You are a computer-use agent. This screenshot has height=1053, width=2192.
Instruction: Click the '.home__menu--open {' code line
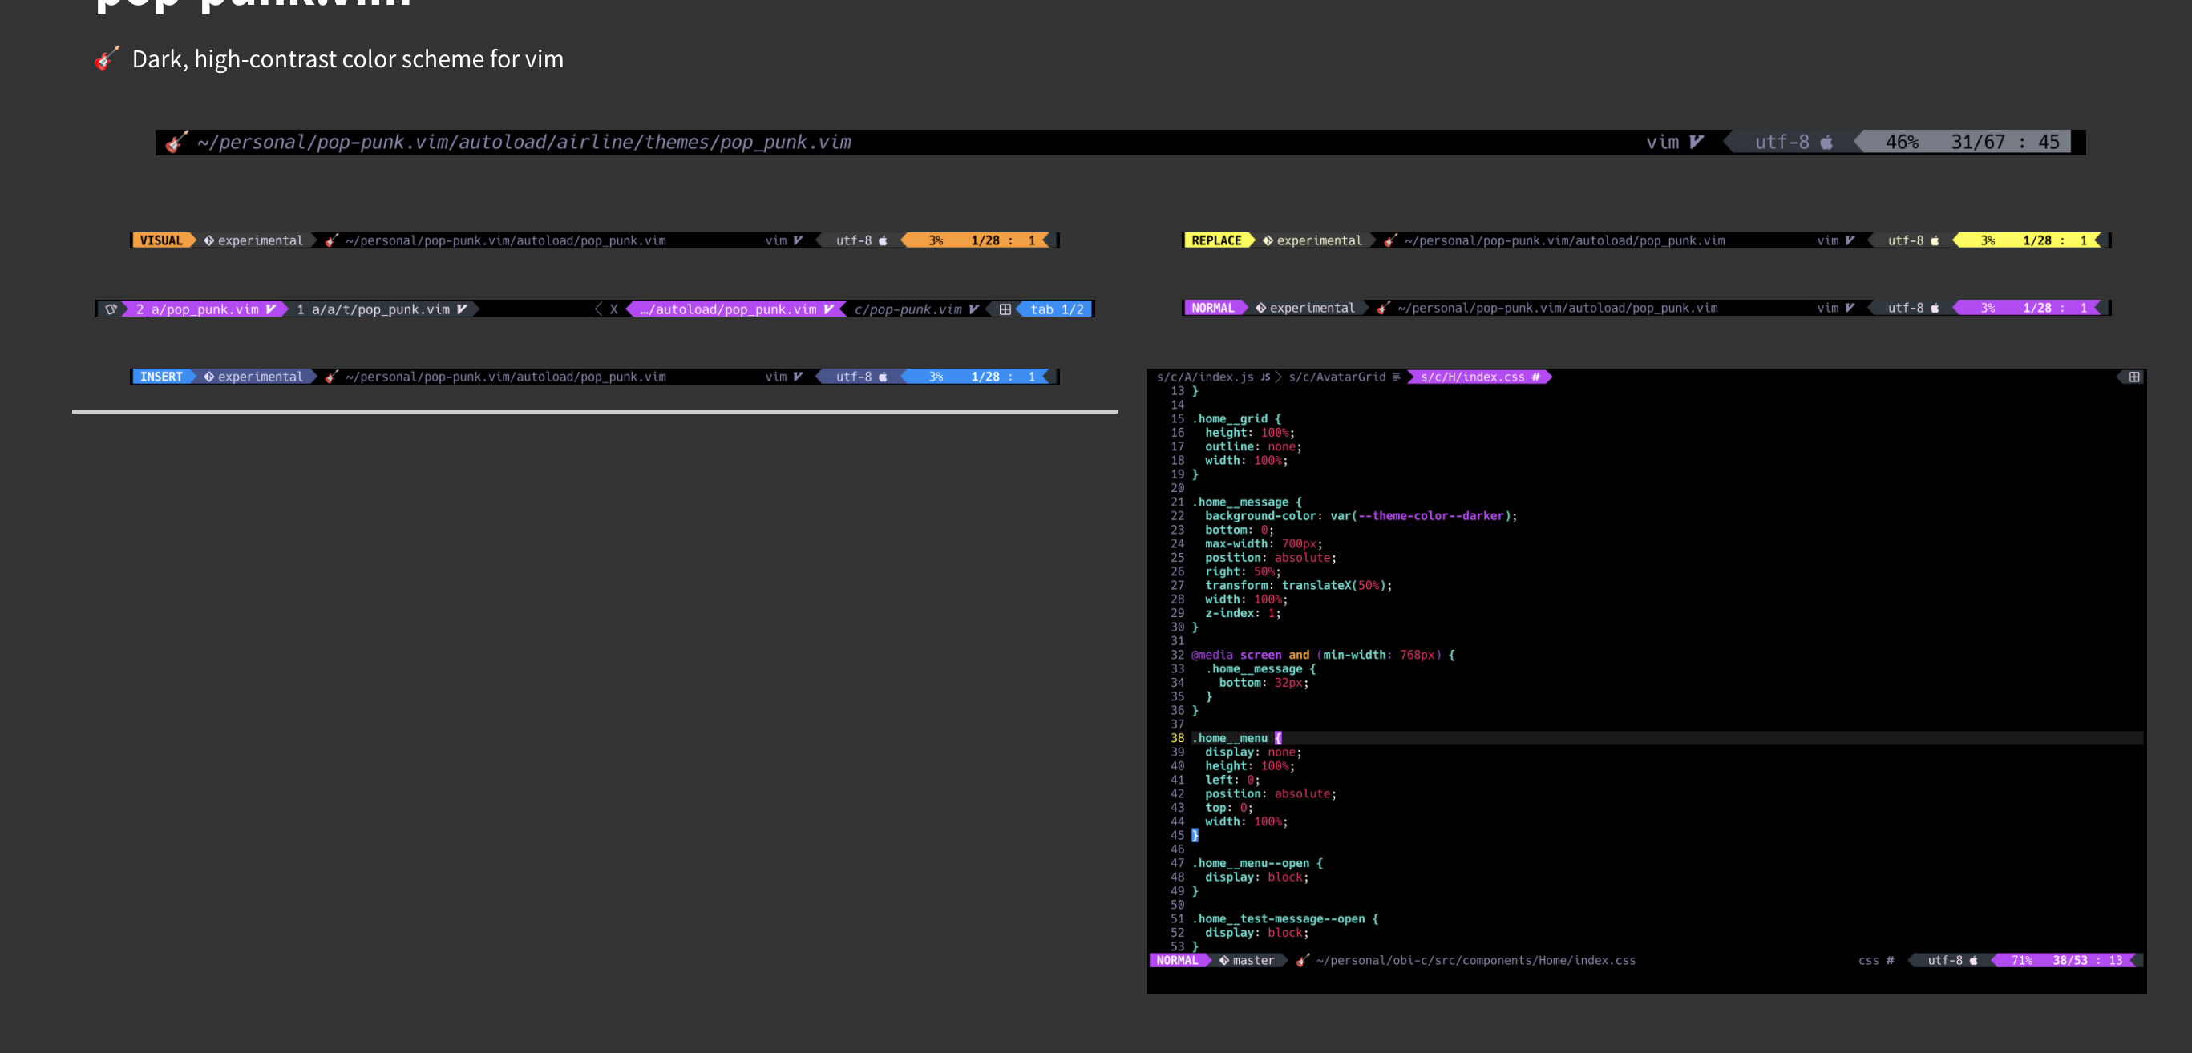pyautogui.click(x=1257, y=863)
